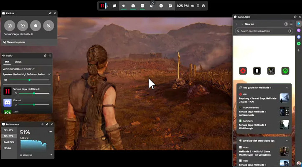The width and height of the screenshot is (302, 167).
Task: Open Game Bar settings gear icon
Action: 203,6
